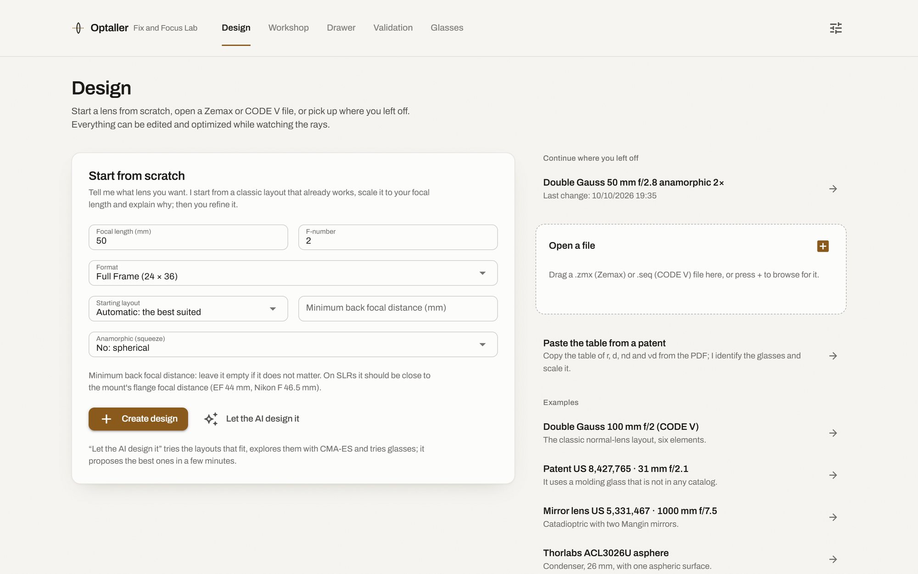This screenshot has height=574, width=918.
Task: Click arrow for Thorlabs ACL3026U asphere
Action: 833,559
